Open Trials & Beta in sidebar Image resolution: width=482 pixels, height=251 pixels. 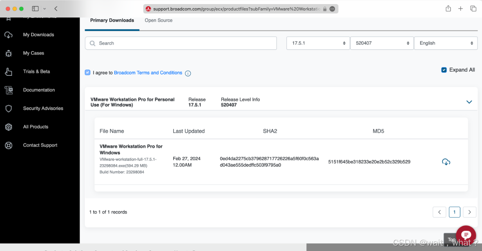point(37,72)
